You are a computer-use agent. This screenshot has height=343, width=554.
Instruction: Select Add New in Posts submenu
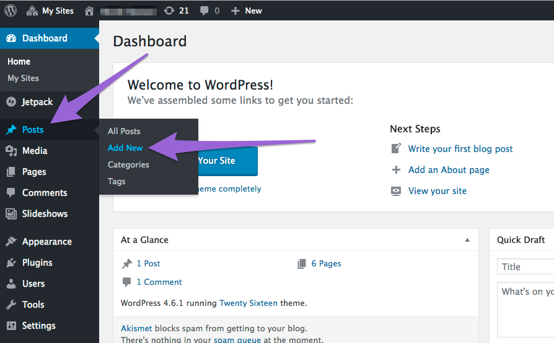125,148
